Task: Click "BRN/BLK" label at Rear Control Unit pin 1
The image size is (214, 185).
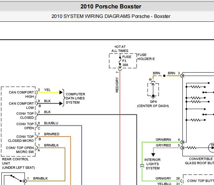Action: click(x=51, y=145)
